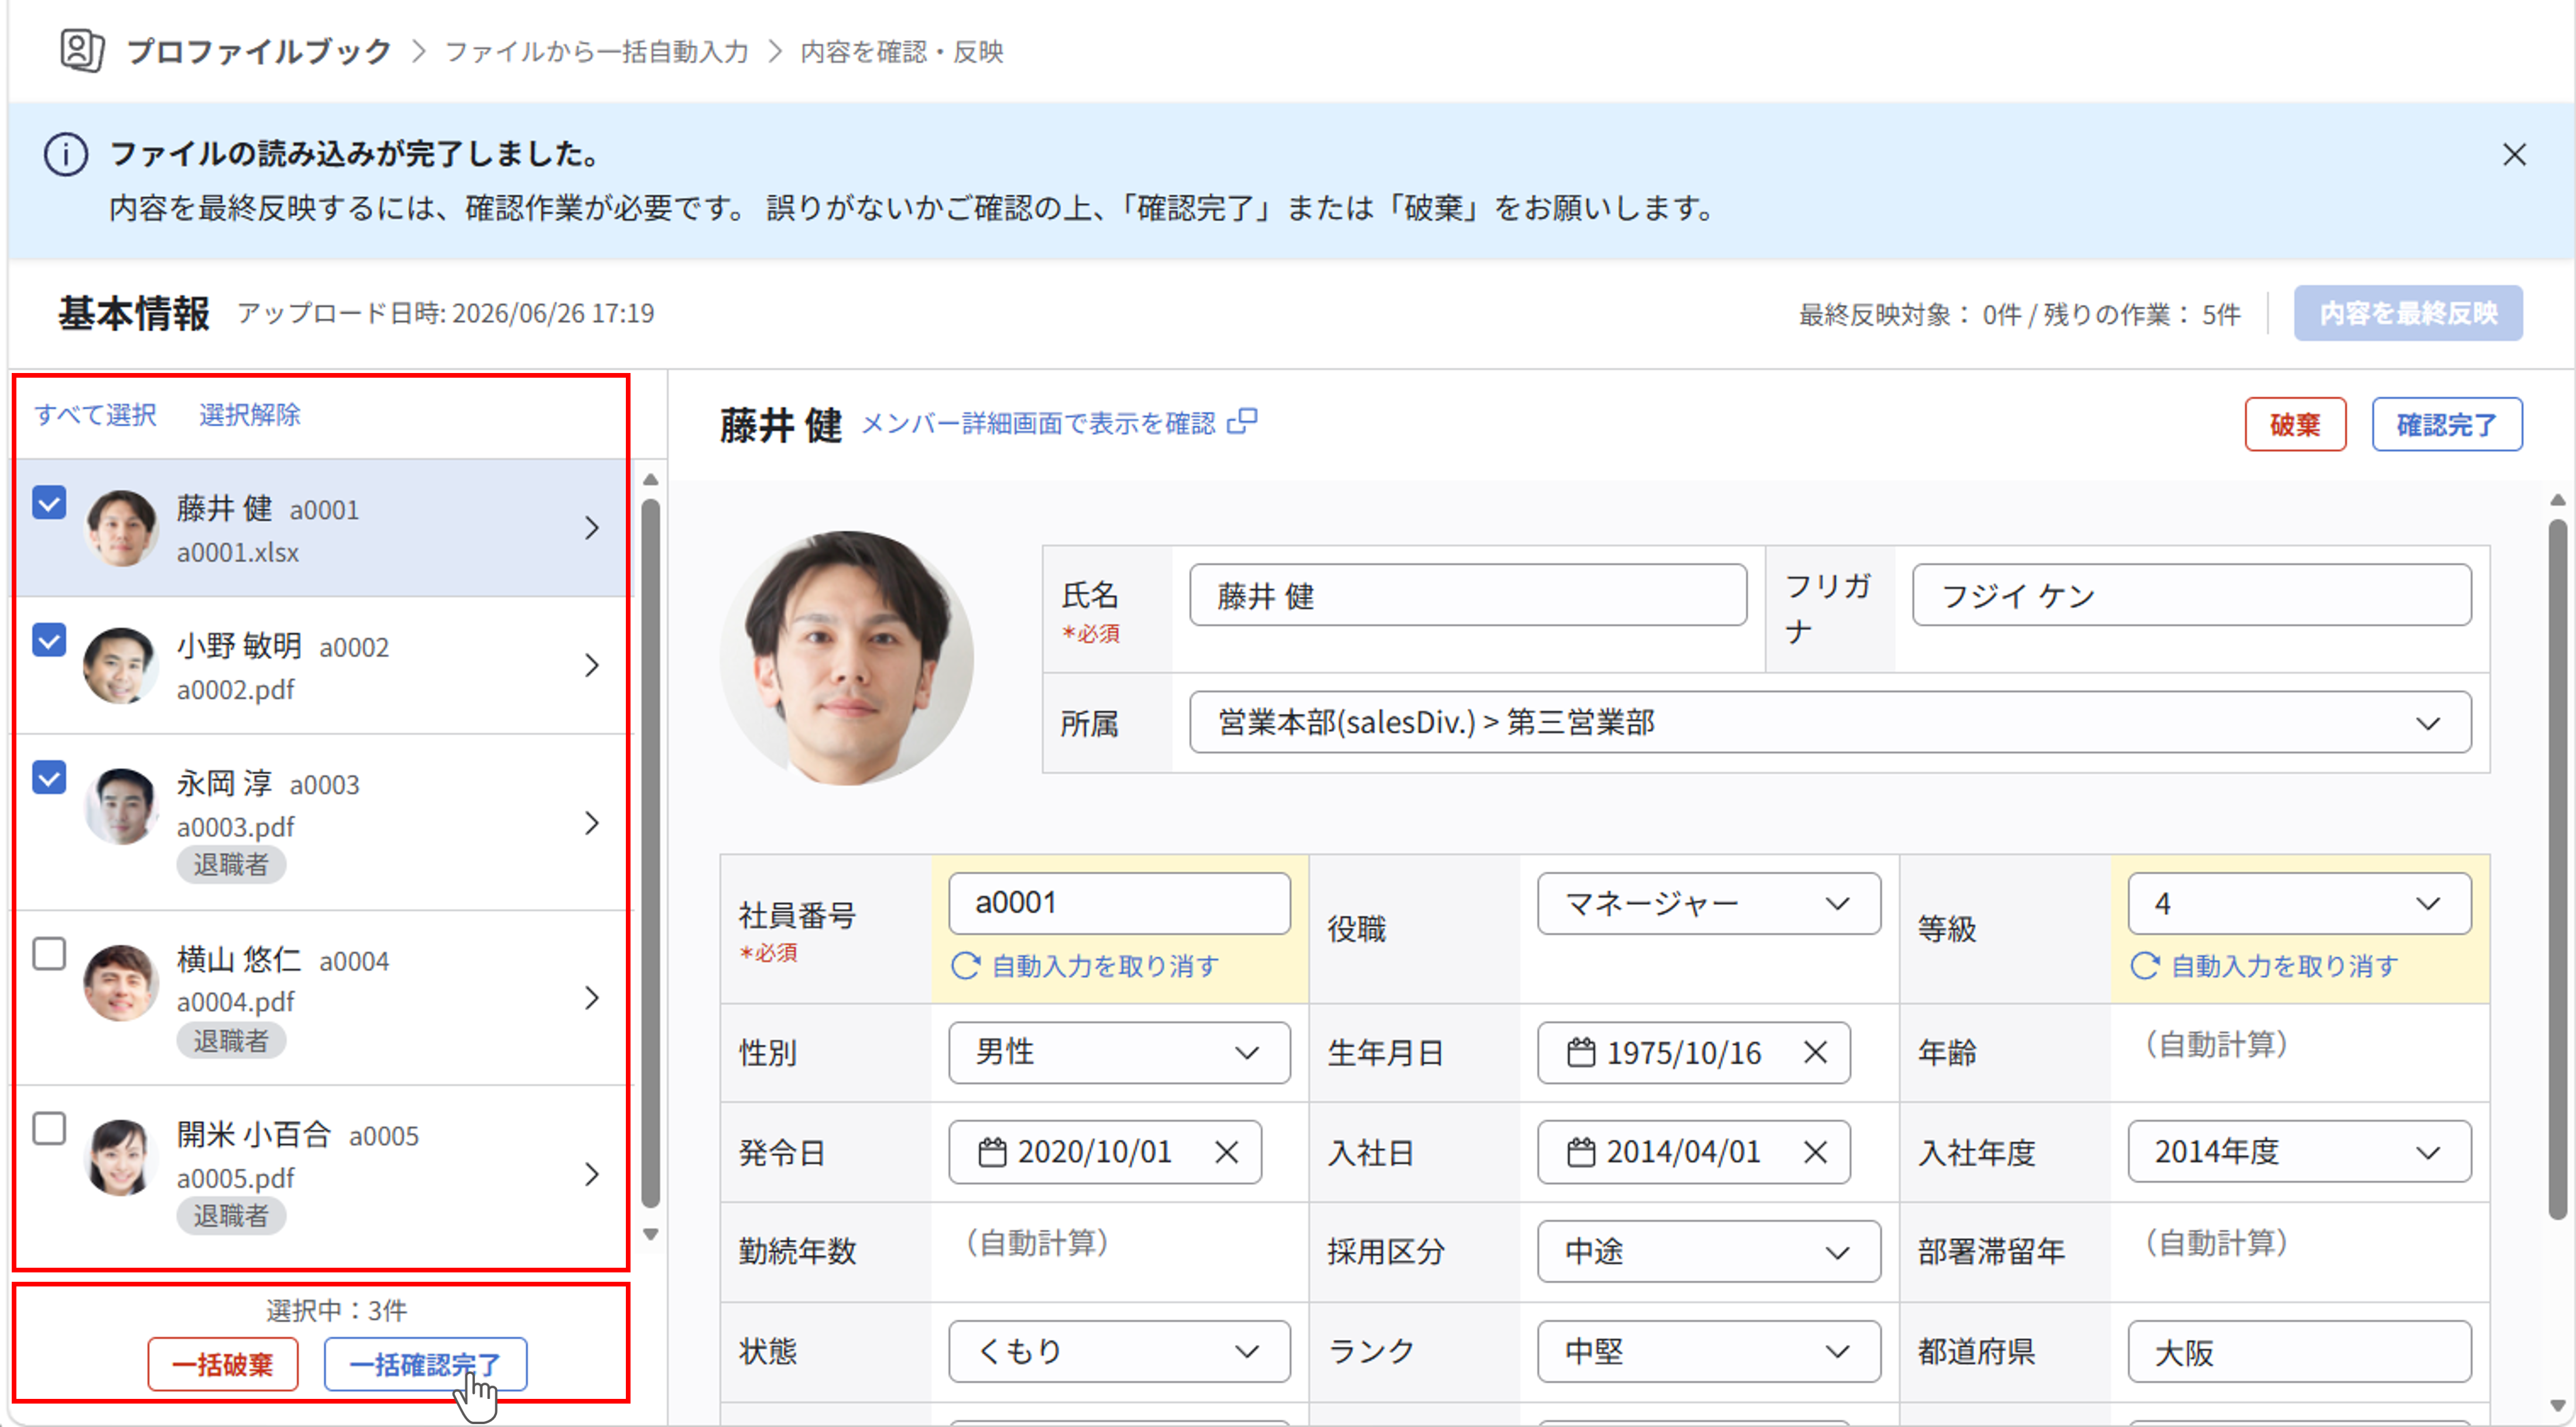Click 選択解除 link

[250, 414]
